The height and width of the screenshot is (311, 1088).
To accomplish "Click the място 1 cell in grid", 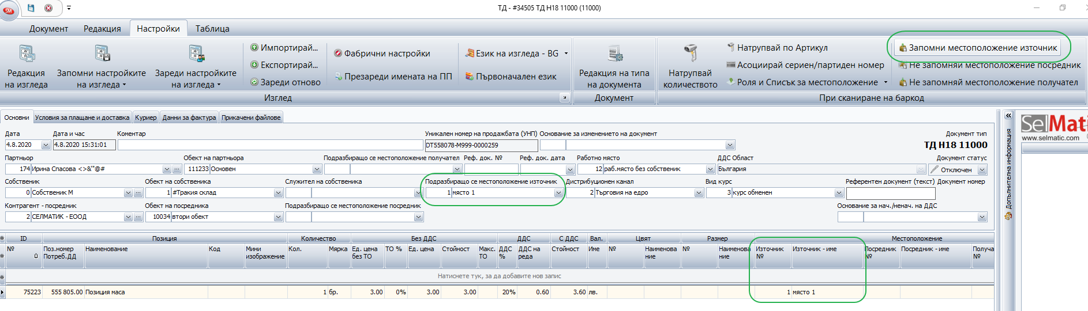I will coord(827,292).
